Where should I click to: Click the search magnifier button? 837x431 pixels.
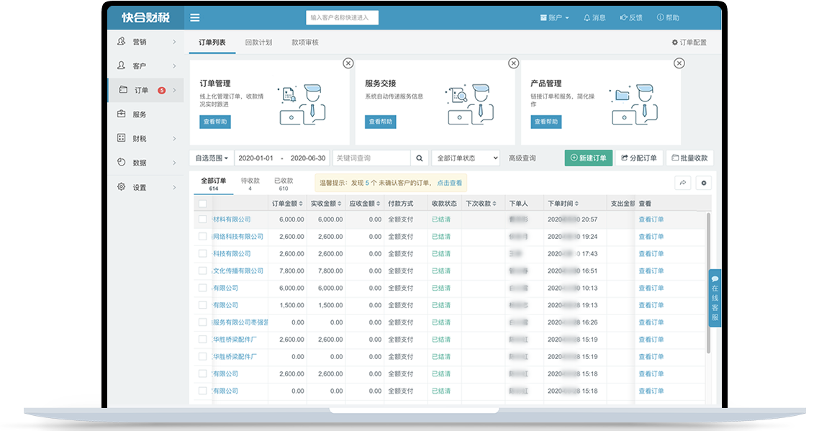(420, 158)
